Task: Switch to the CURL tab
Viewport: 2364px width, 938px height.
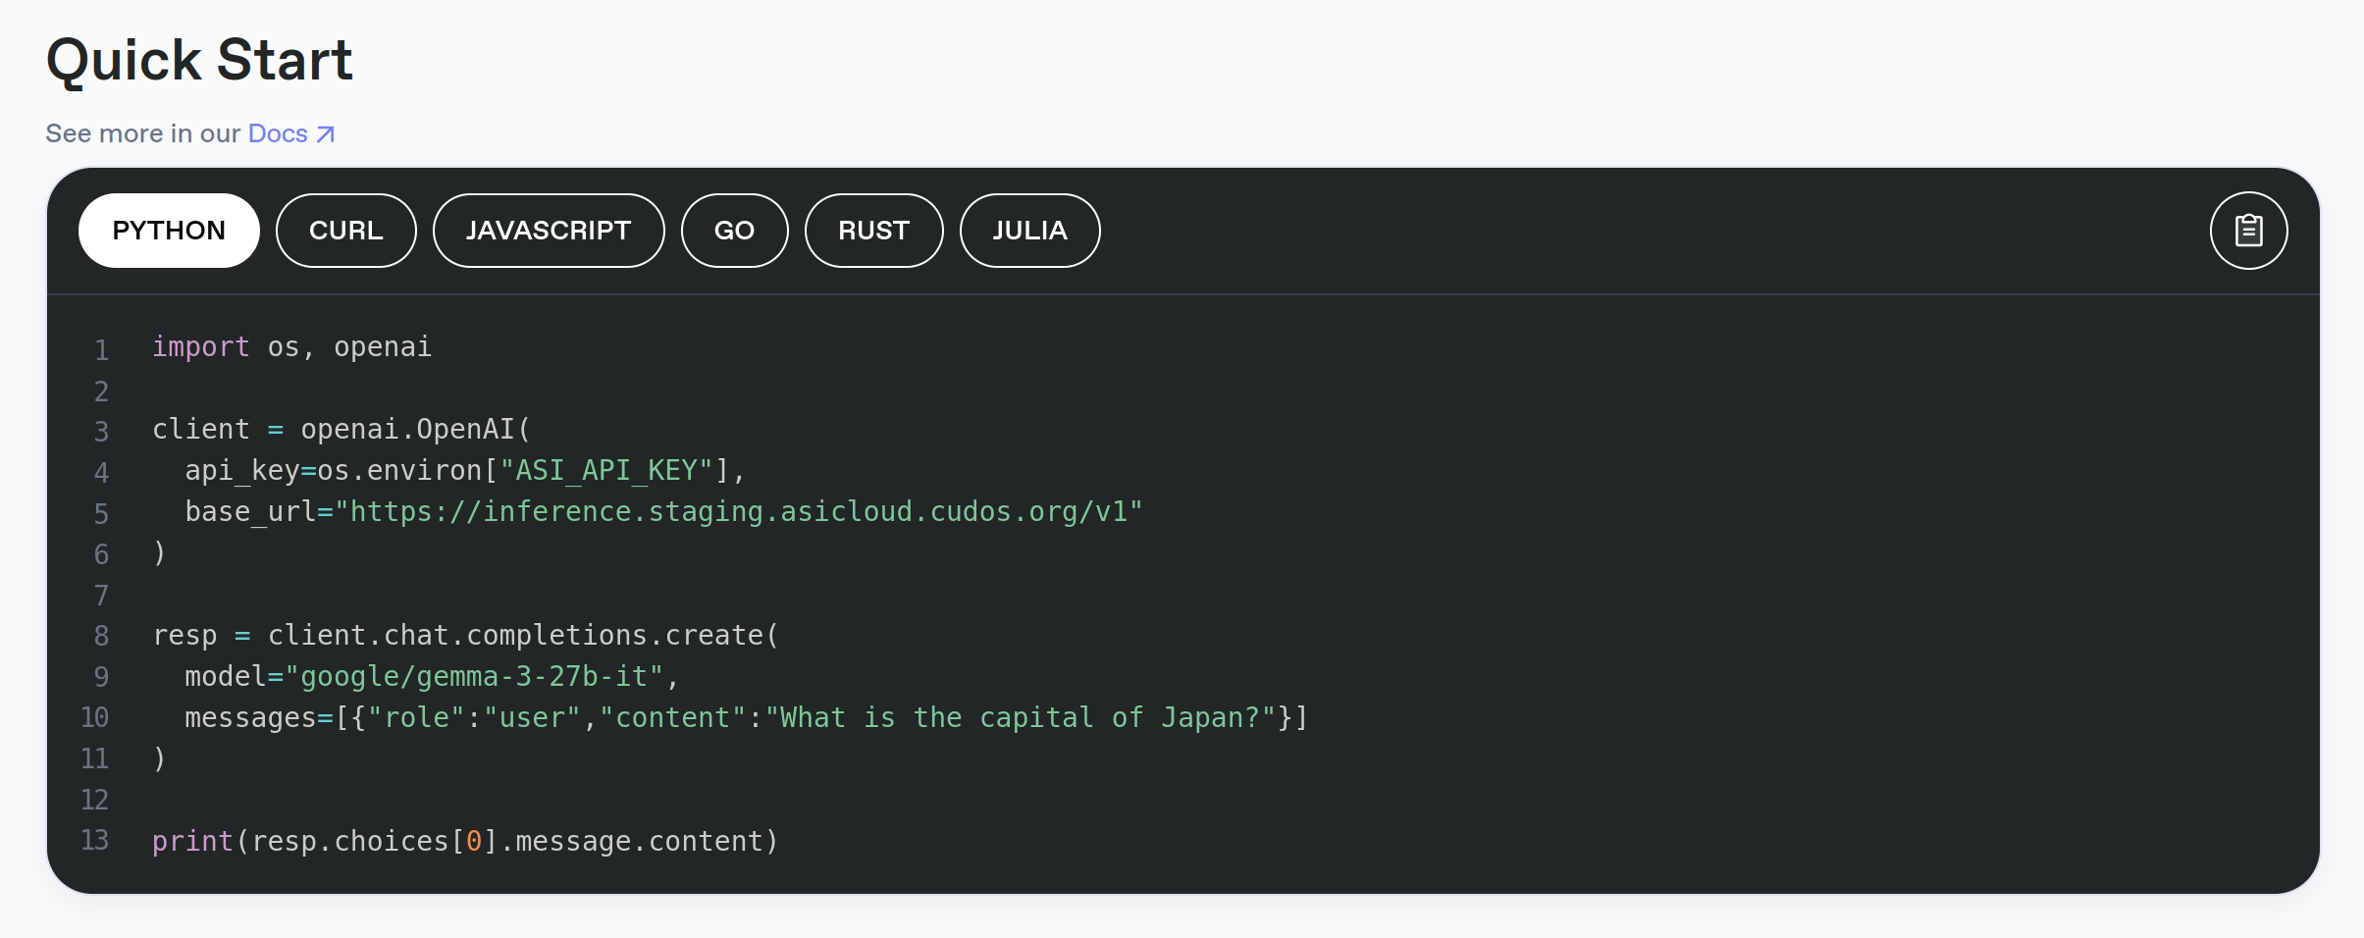Action: 345,231
